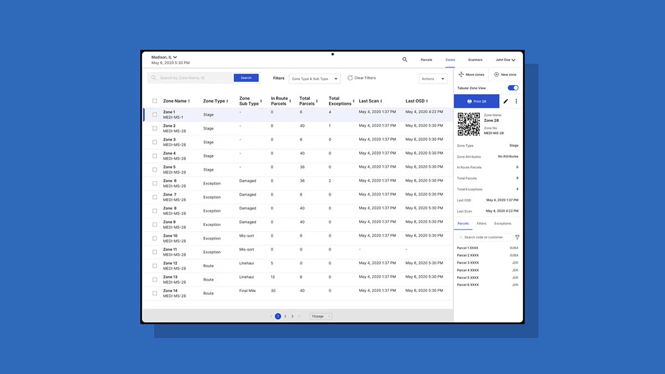Select the Zone 9 row checkbox

[155, 224]
